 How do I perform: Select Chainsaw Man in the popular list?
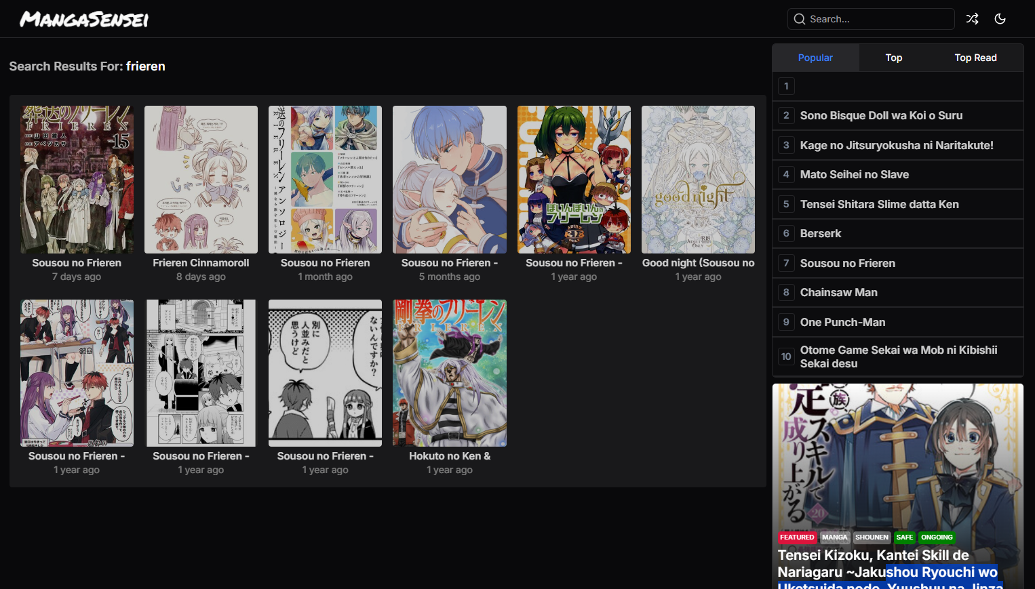click(839, 292)
